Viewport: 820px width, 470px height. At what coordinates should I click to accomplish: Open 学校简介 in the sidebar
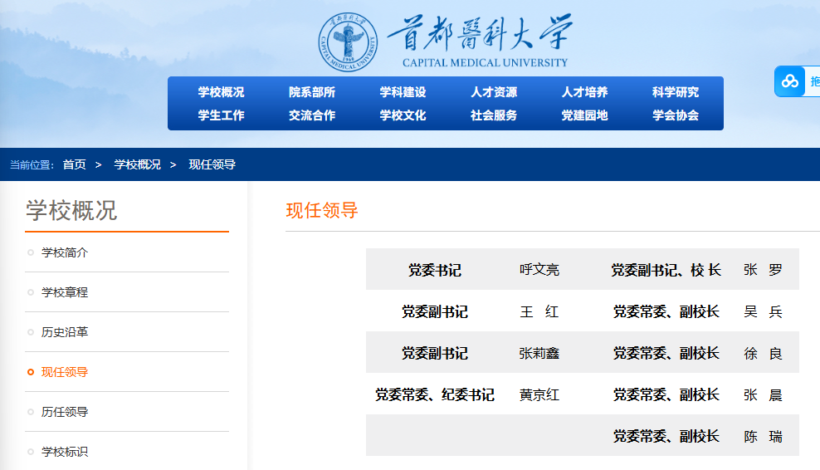point(65,252)
